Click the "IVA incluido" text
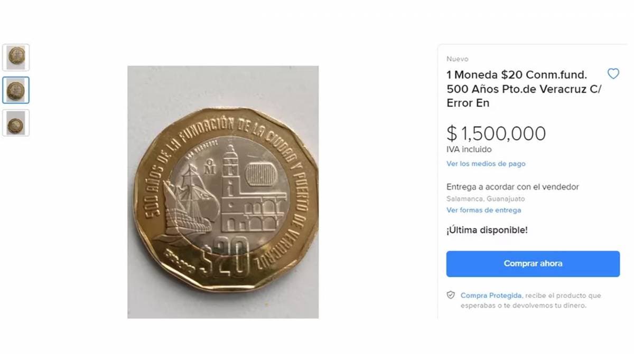Viewport: 634px width, 354px height. tap(469, 149)
